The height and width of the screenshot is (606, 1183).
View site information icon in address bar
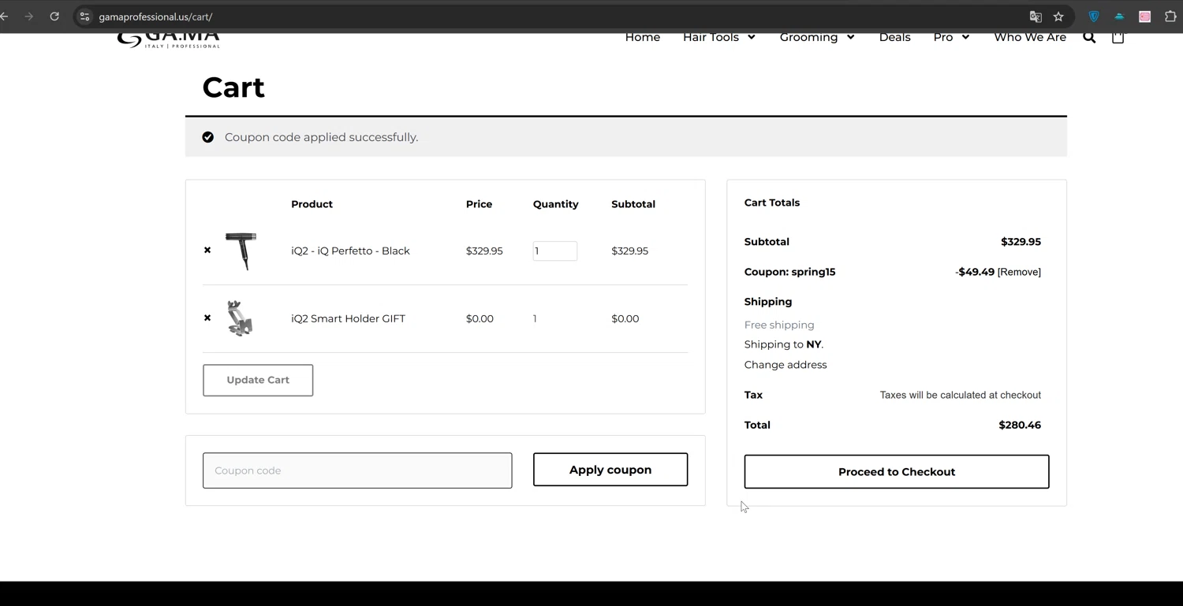85,17
